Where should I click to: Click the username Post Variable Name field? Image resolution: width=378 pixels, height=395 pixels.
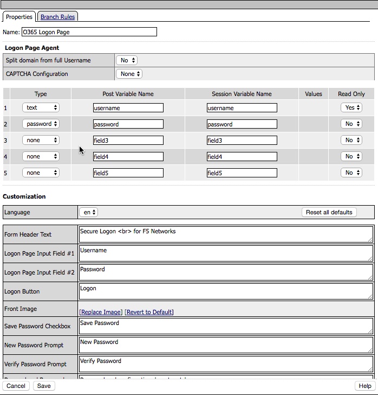tap(128, 108)
